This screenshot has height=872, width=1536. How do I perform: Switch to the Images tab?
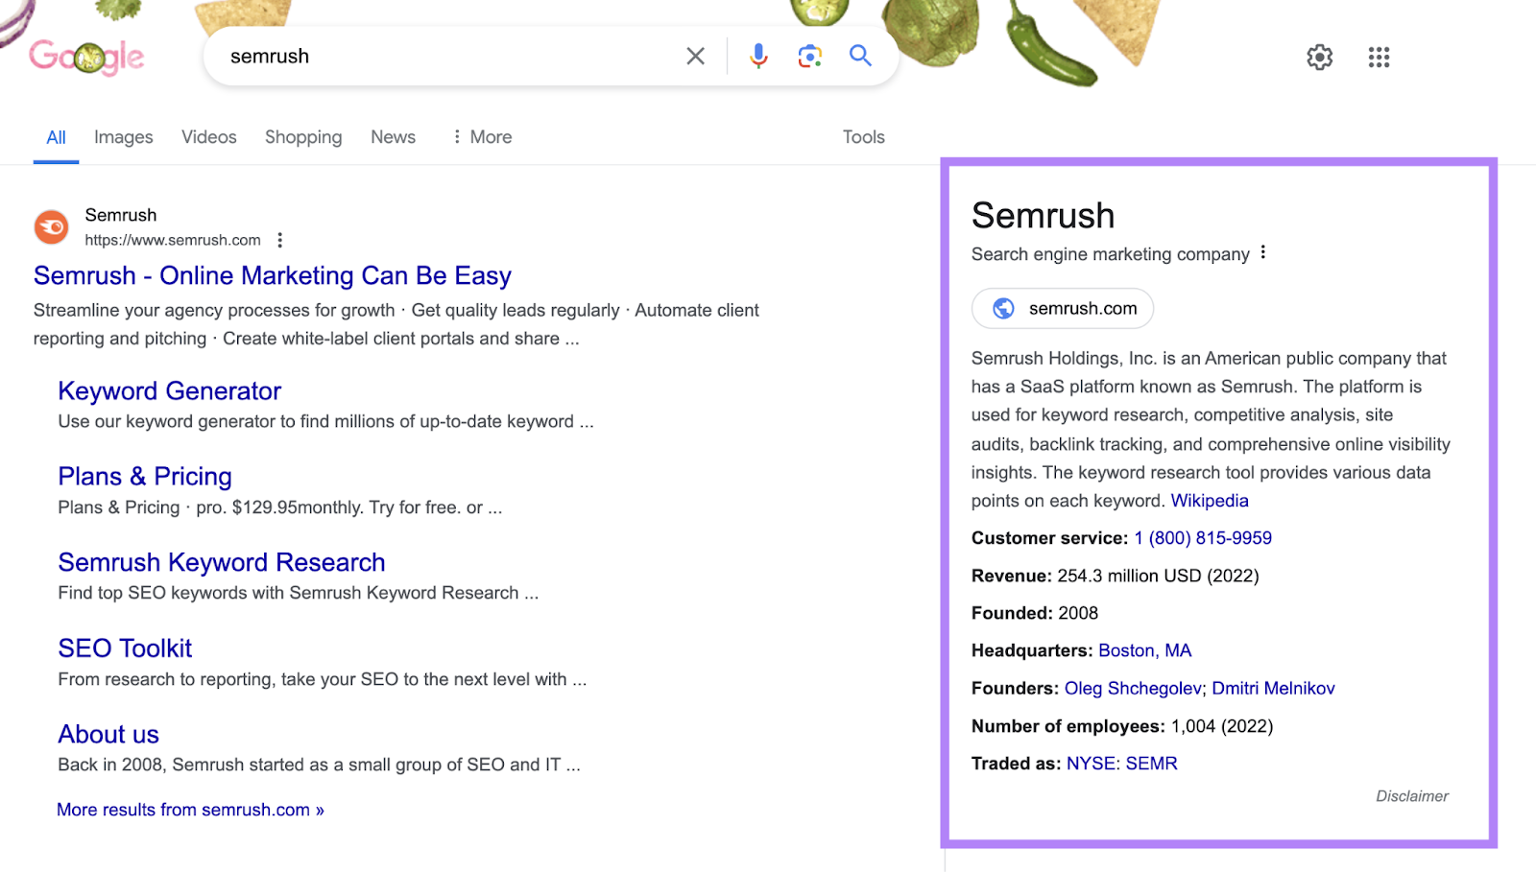[x=123, y=137]
